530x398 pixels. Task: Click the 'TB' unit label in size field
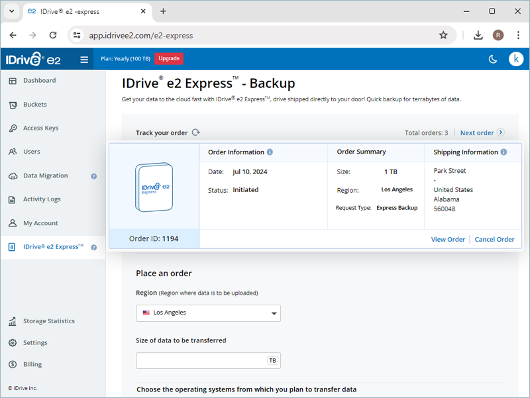pyautogui.click(x=272, y=360)
